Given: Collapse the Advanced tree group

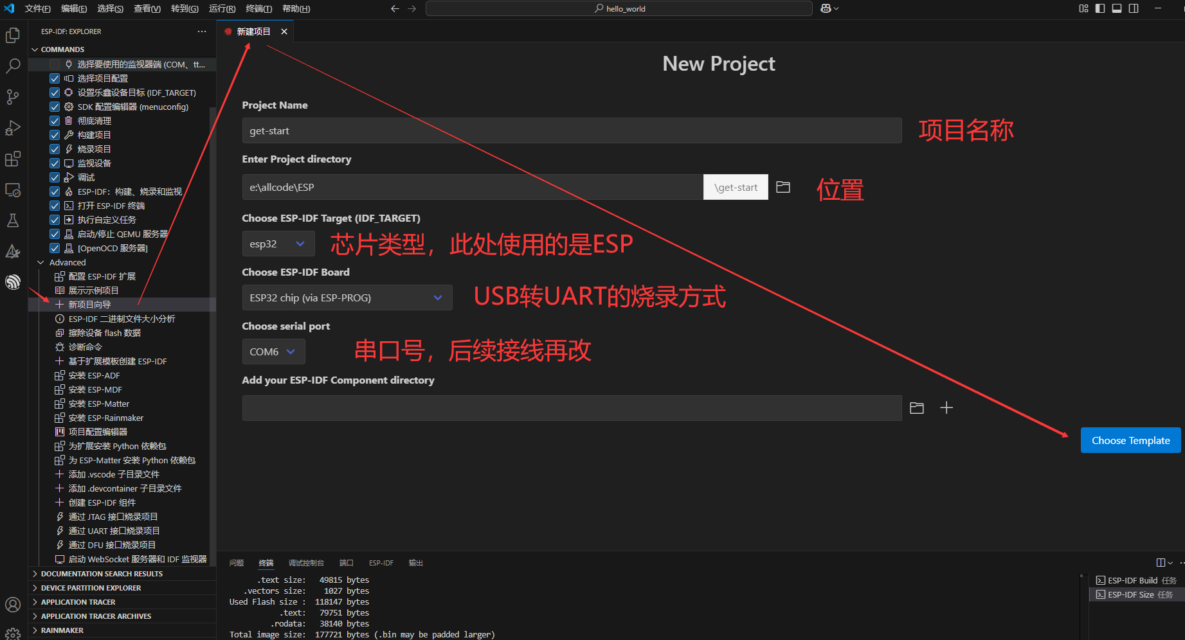Looking at the screenshot, I should pos(122,262).
